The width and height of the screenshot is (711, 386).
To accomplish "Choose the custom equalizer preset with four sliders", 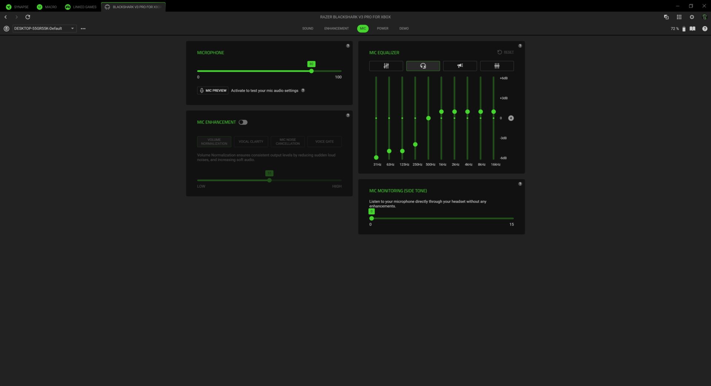I will click(x=497, y=66).
